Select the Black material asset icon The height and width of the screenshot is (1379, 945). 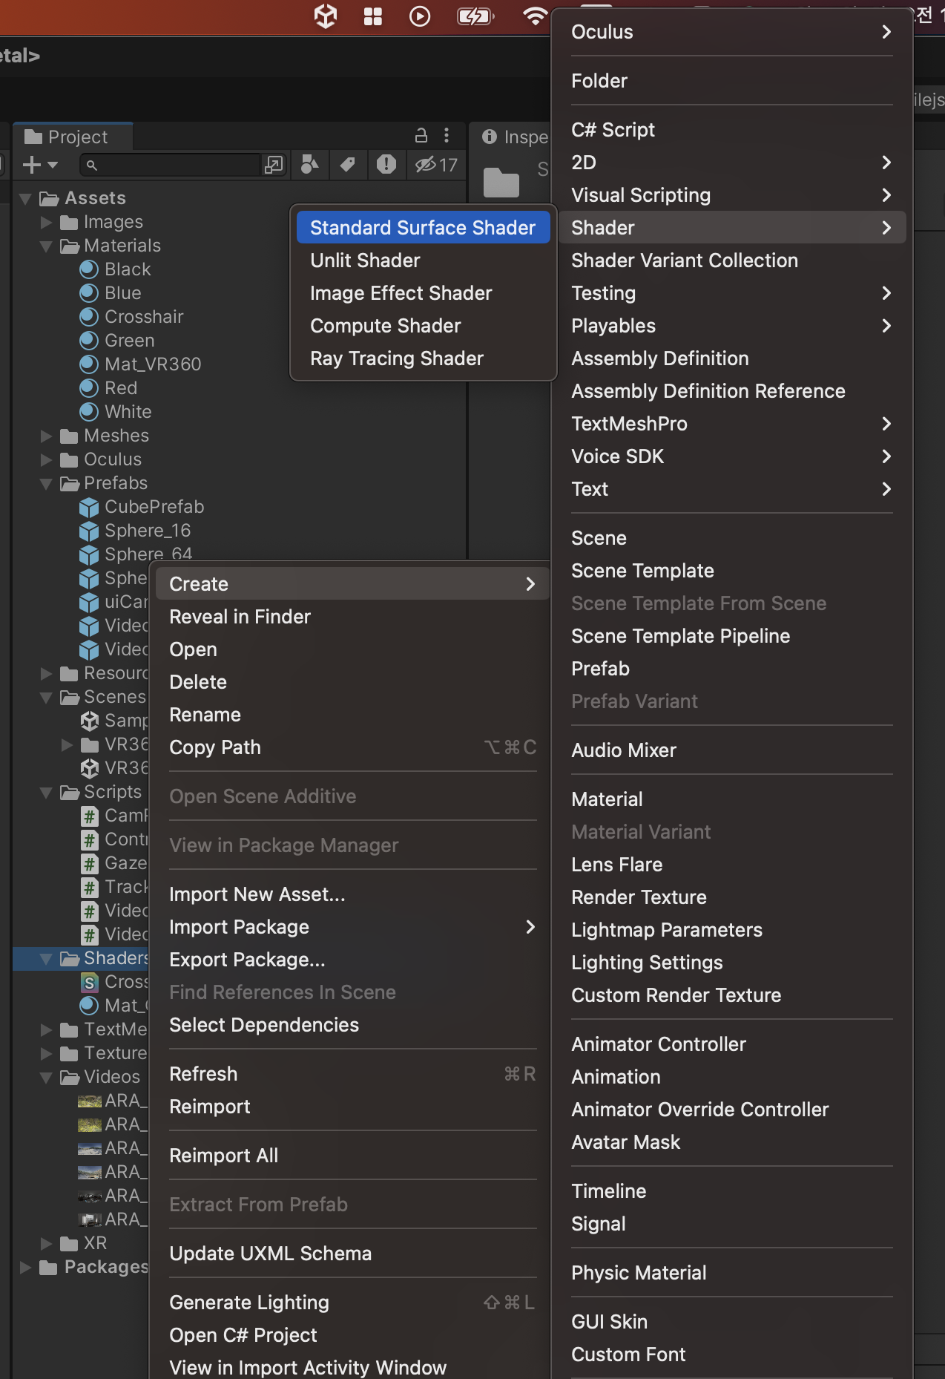(89, 269)
